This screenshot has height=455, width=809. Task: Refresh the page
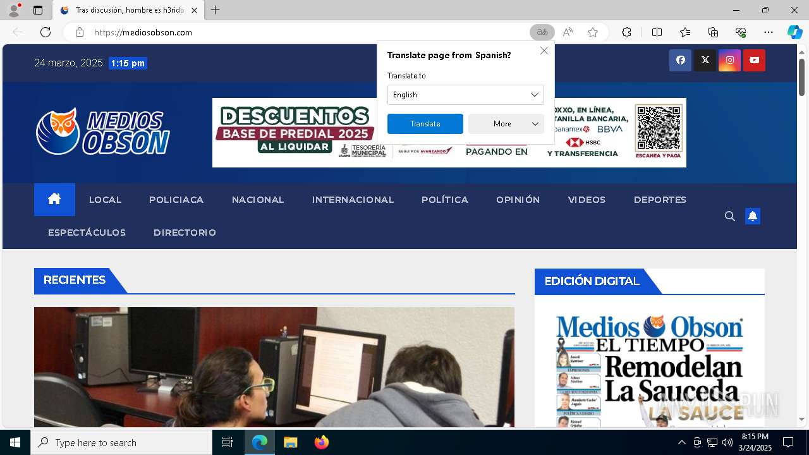pyautogui.click(x=46, y=32)
